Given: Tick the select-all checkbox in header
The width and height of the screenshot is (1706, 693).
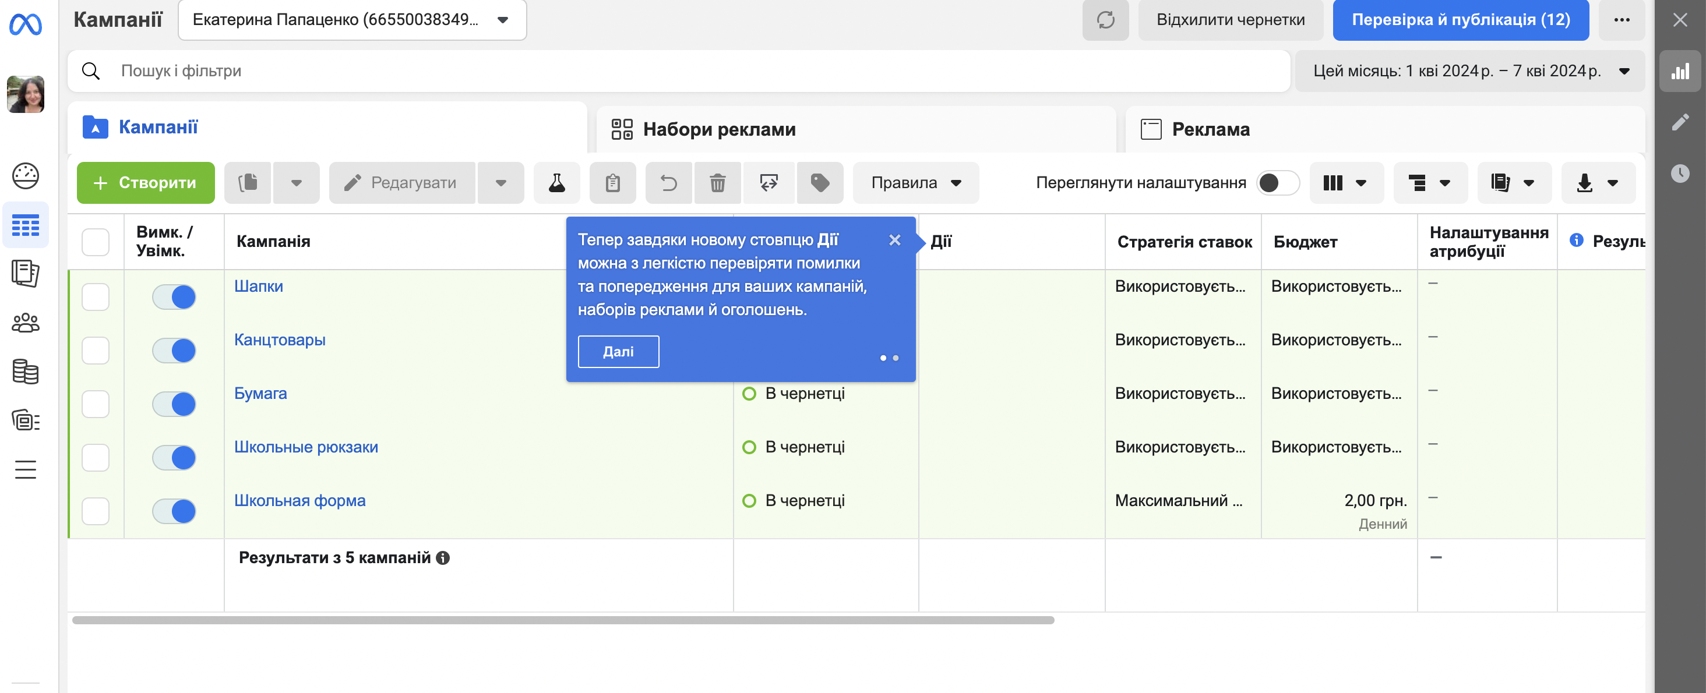Looking at the screenshot, I should 96,242.
